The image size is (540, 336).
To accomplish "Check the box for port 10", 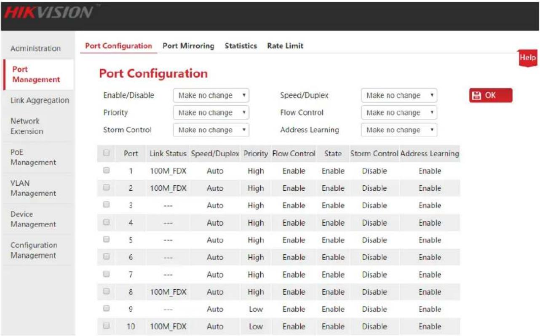I will [x=107, y=326].
